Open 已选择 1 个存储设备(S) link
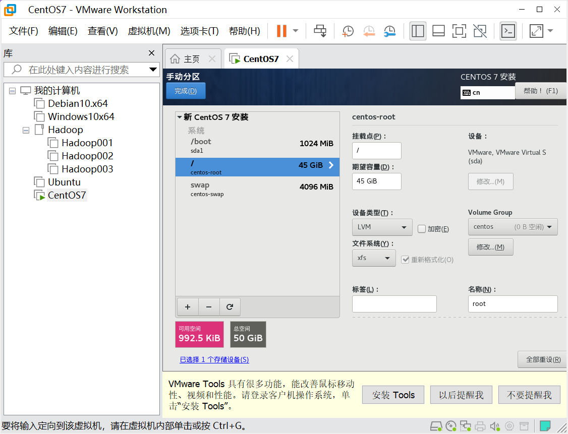Screen dimensions: 568x434 click(214, 359)
